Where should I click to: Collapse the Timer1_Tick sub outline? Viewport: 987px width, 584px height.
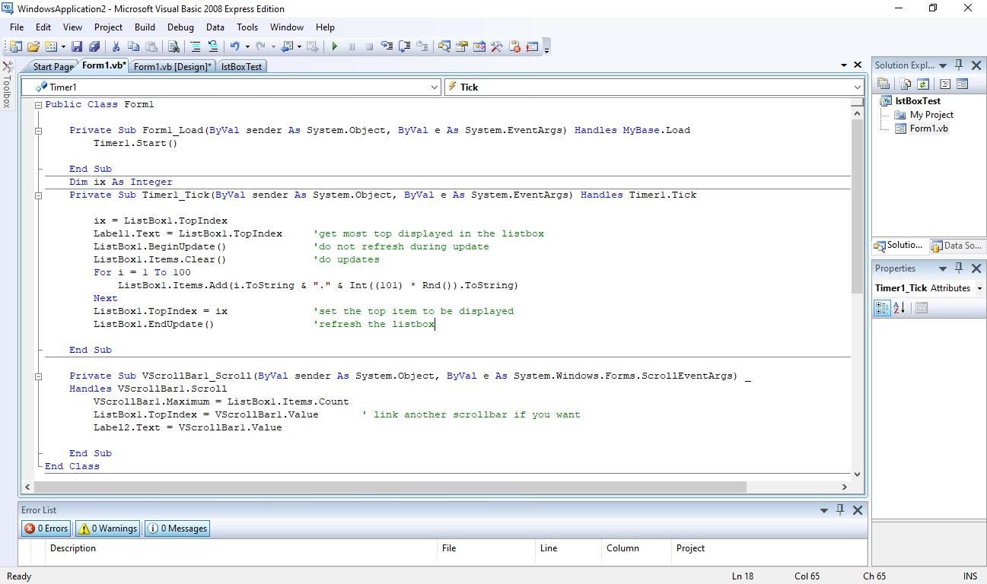pos(38,195)
